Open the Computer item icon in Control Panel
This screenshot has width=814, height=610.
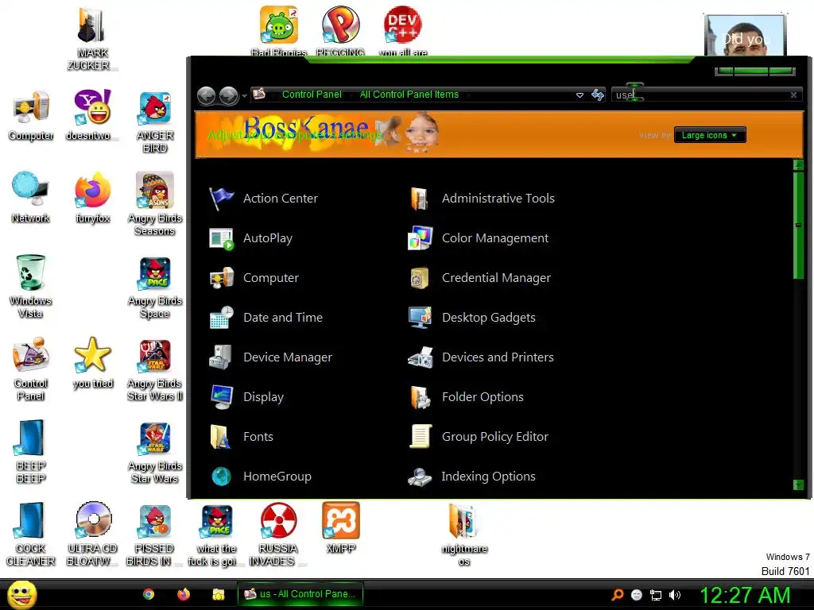click(x=222, y=278)
